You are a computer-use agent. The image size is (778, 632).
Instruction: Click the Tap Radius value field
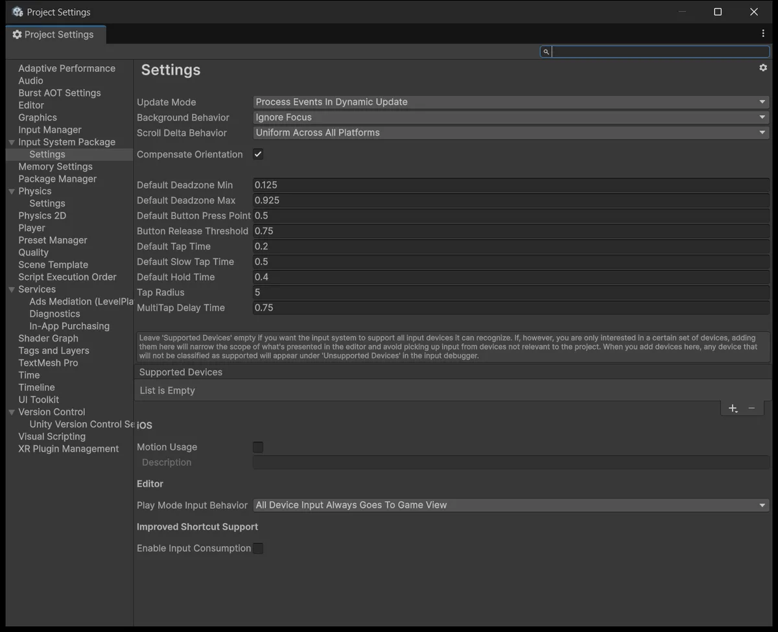click(511, 292)
